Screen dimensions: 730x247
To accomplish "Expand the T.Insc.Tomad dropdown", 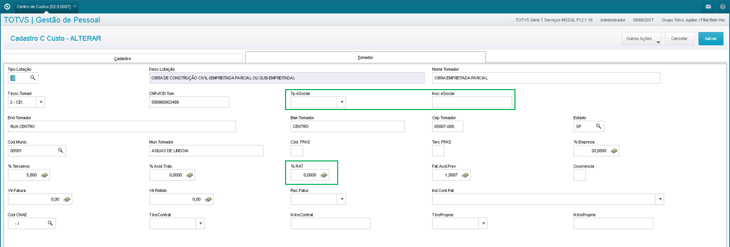I will pyautogui.click(x=41, y=102).
